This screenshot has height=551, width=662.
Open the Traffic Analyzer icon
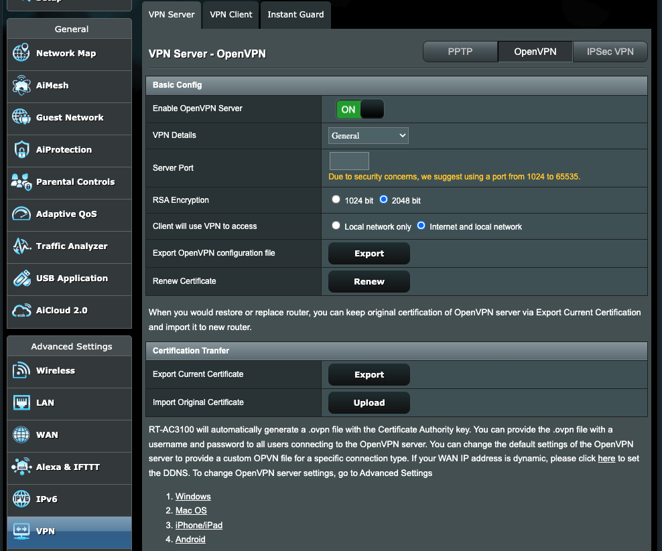point(21,246)
